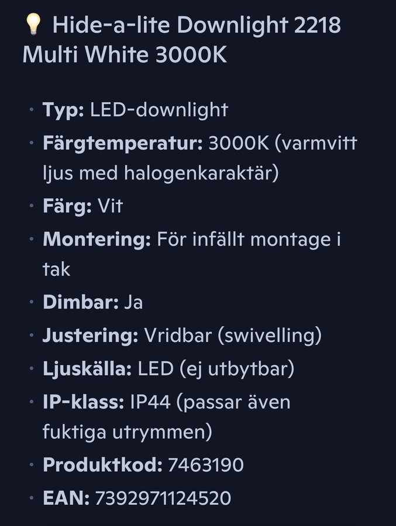Click the Justering label
This screenshot has height=526, width=396.
coord(90,336)
